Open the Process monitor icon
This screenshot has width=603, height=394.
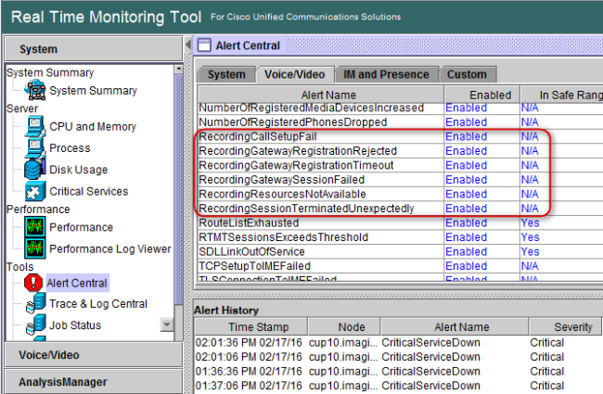[x=36, y=148]
